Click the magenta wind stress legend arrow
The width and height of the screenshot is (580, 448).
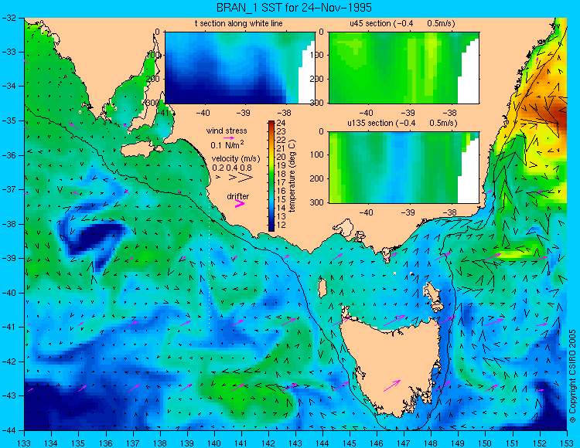[x=229, y=137]
